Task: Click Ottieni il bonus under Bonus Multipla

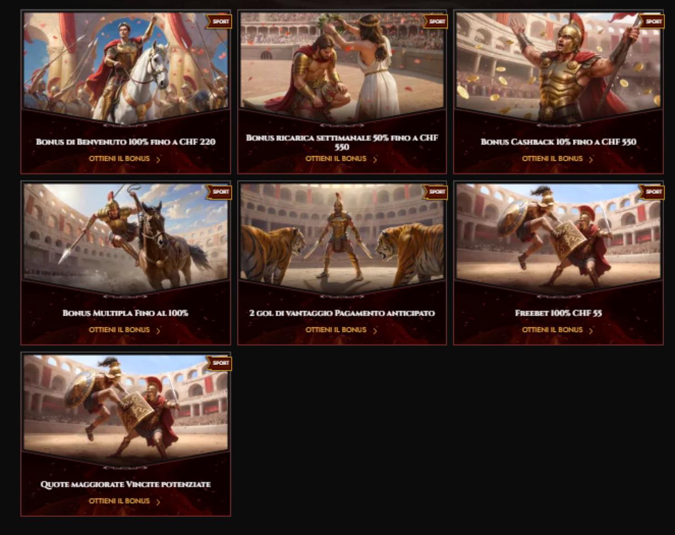Action: [119, 330]
